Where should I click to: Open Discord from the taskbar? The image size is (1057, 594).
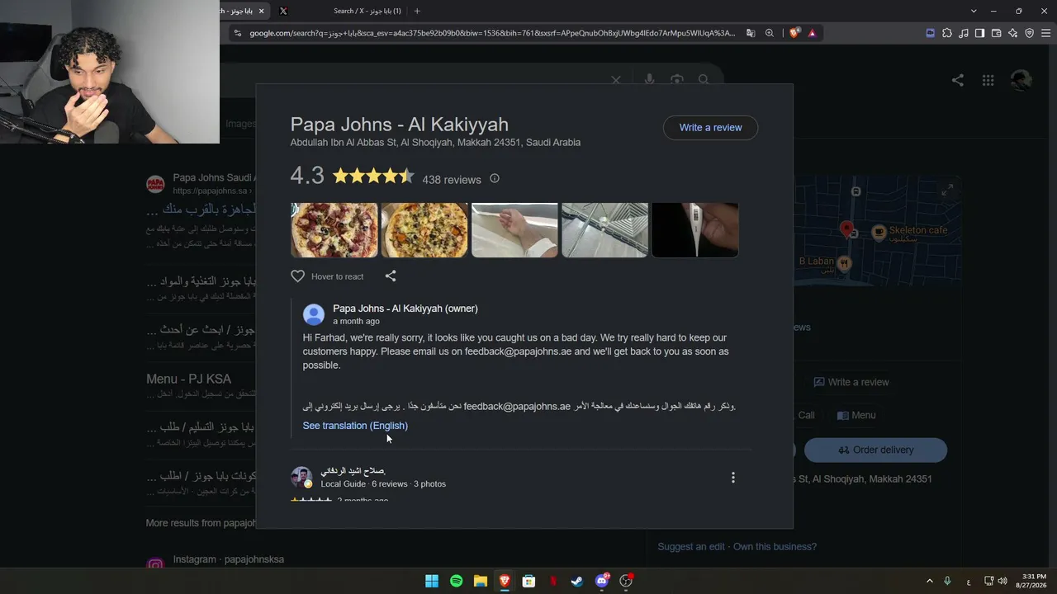602,581
